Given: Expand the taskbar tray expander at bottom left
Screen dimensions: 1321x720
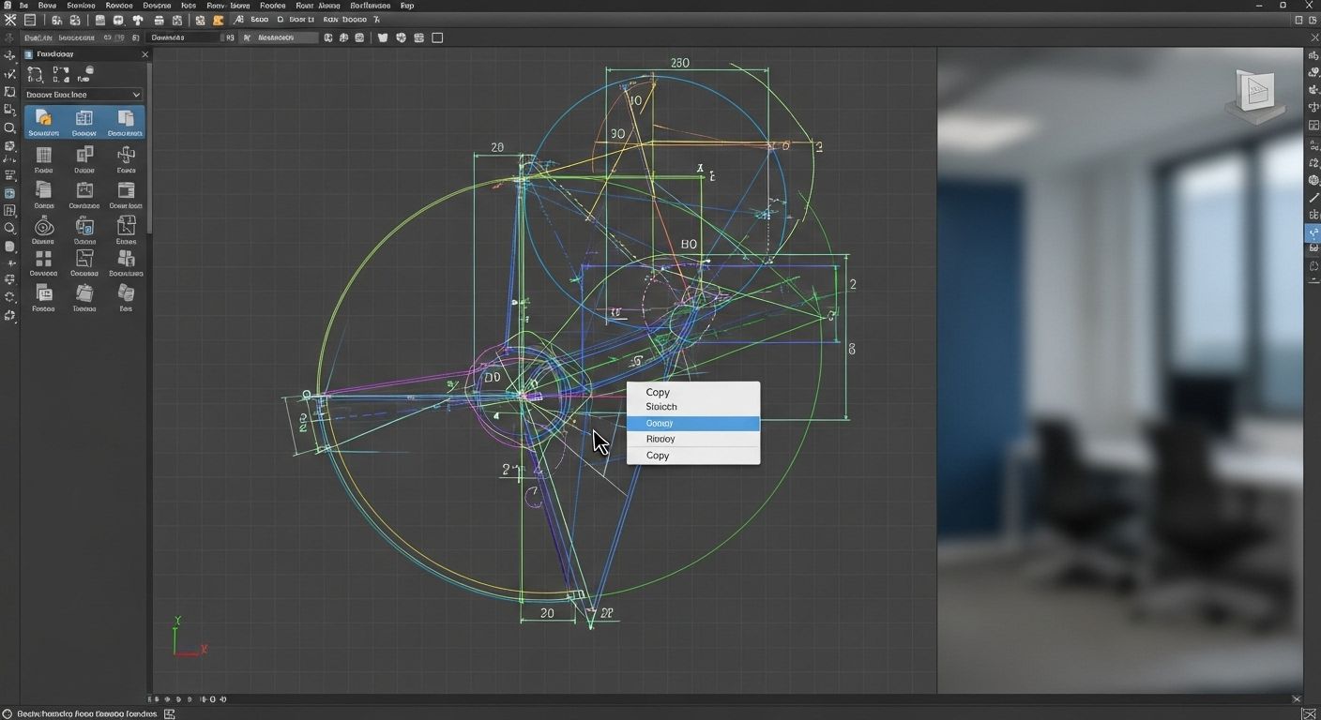Looking at the screenshot, I should click(x=169, y=713).
